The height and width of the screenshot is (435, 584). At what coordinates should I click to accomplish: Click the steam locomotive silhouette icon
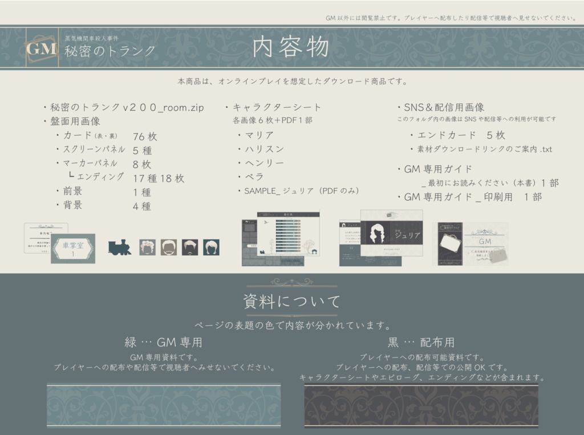pyautogui.click(x=119, y=247)
